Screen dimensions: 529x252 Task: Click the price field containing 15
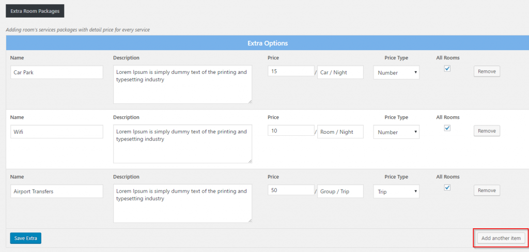pyautogui.click(x=291, y=71)
